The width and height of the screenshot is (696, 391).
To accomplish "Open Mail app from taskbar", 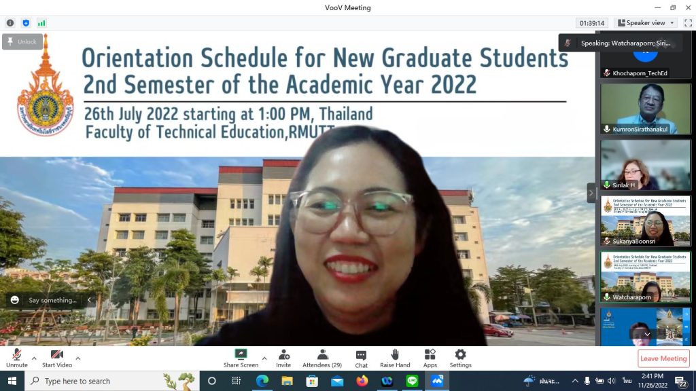I will 337,381.
